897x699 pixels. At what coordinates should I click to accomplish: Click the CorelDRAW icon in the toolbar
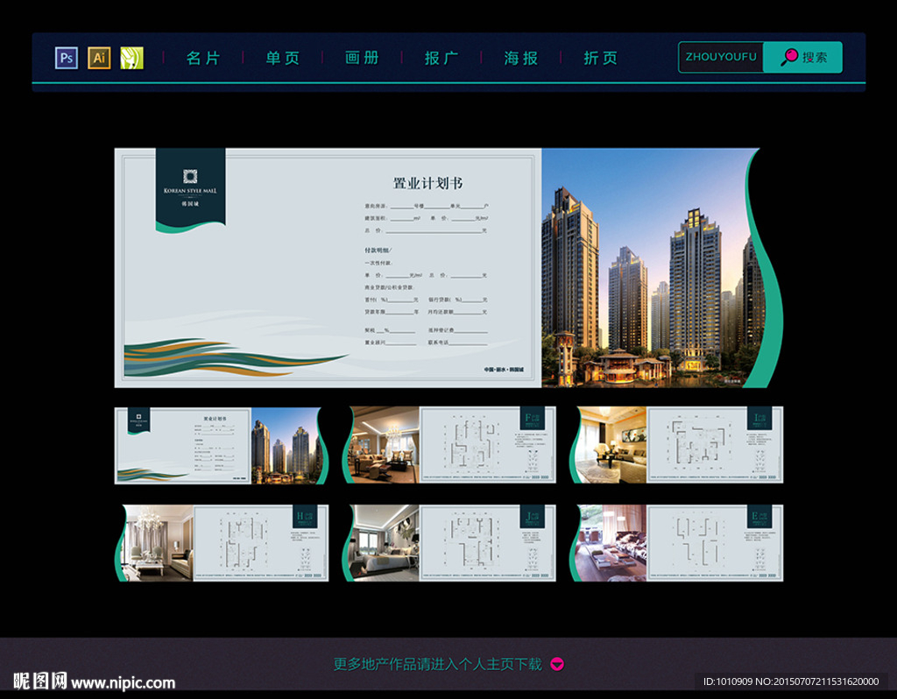131,57
